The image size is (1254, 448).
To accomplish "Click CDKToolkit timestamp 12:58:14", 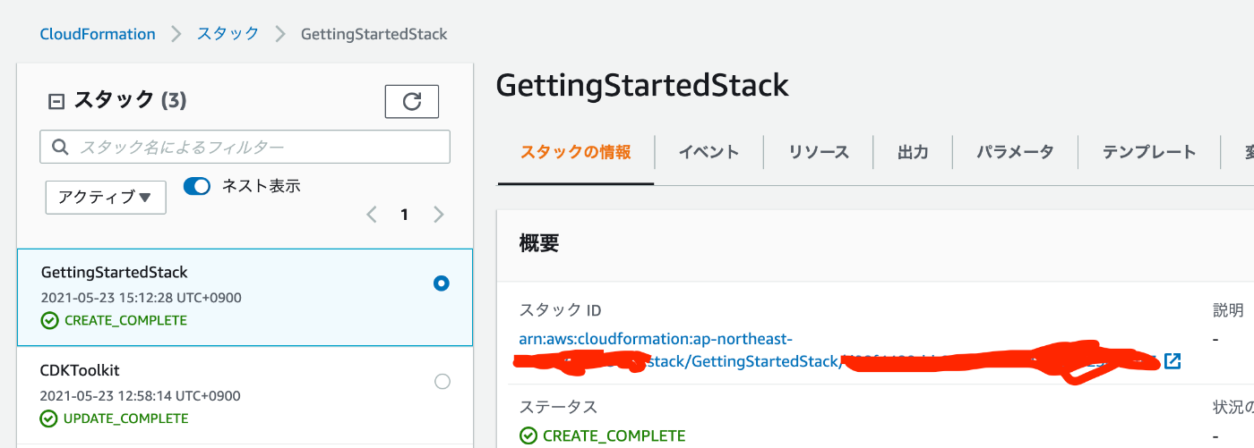I will 141,395.
